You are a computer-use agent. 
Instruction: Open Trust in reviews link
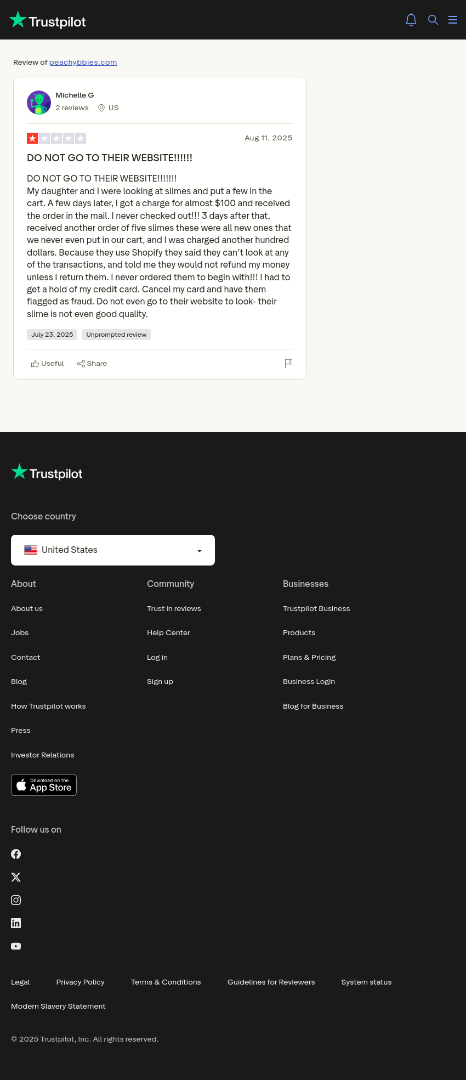tap(174, 608)
